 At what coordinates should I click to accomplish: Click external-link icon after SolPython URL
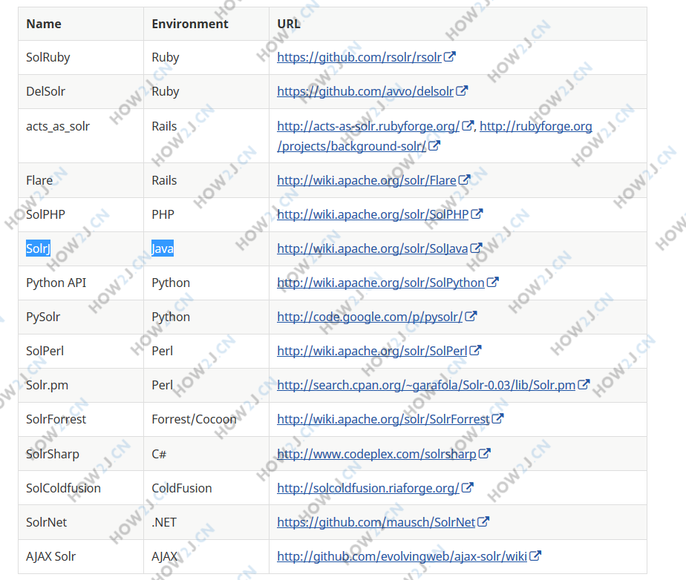tap(493, 282)
